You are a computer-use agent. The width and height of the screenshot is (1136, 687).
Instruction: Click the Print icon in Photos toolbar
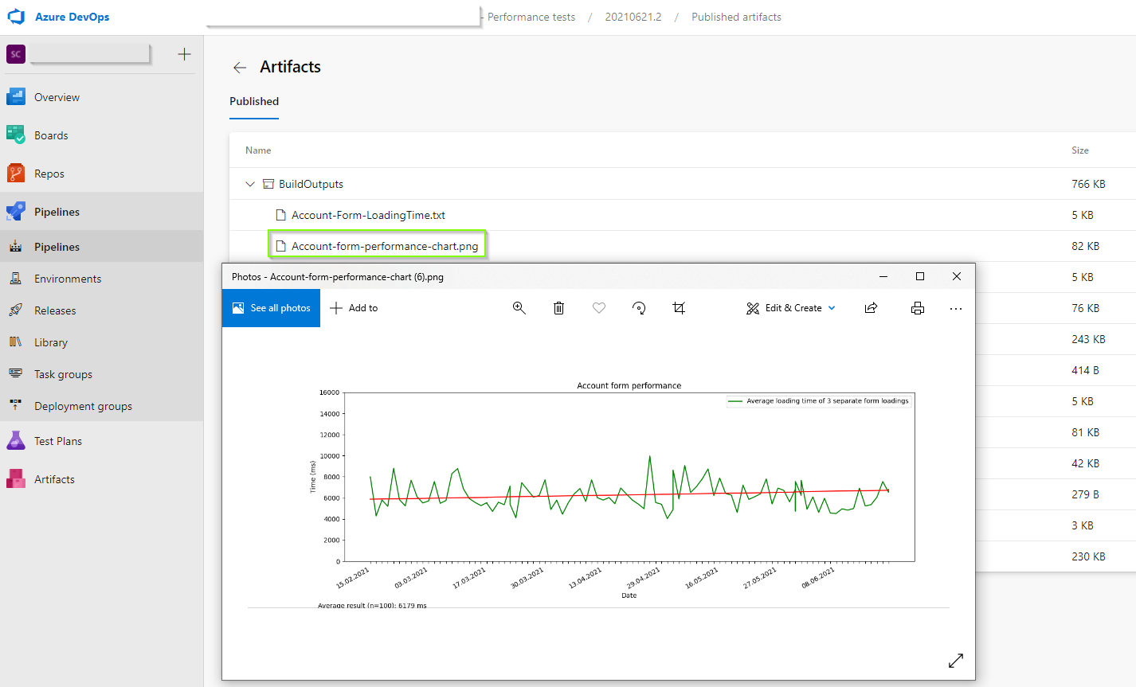click(x=917, y=308)
